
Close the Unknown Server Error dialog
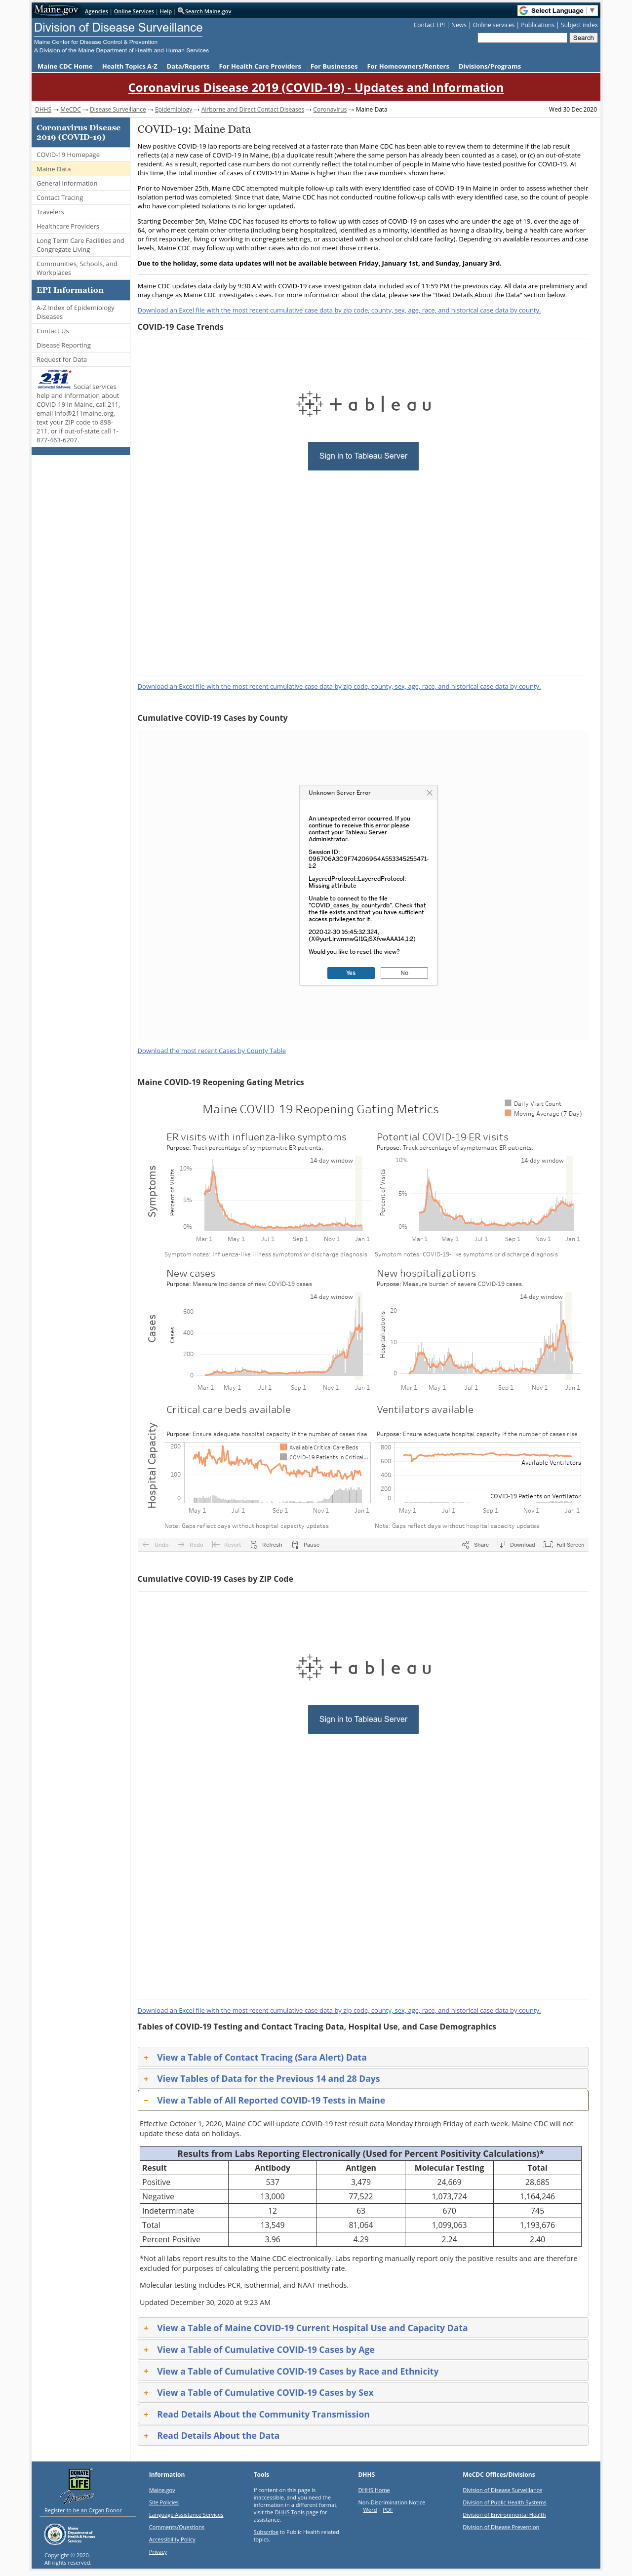[x=429, y=793]
